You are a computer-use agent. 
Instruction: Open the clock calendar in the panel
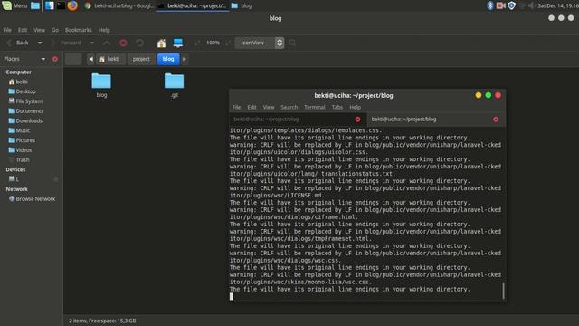click(558, 5)
